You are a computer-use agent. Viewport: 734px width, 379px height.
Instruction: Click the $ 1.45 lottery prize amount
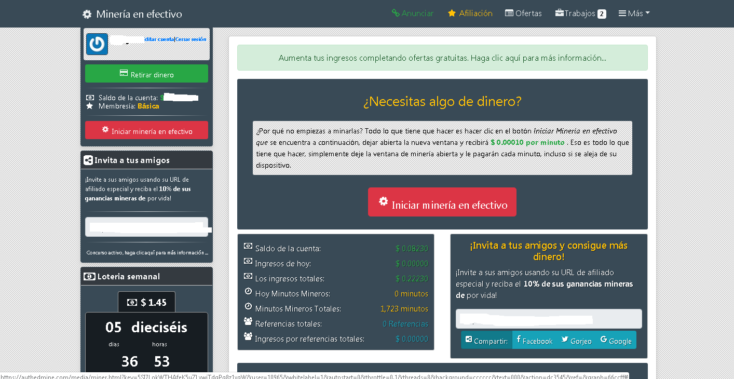(x=146, y=302)
